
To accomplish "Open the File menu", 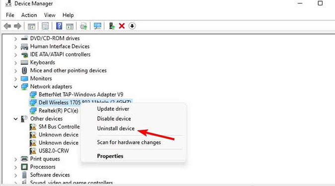I will point(10,15).
